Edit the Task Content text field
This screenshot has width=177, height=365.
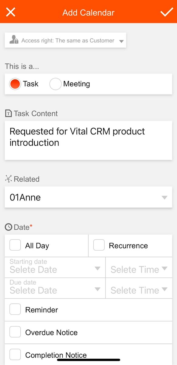[88, 140]
